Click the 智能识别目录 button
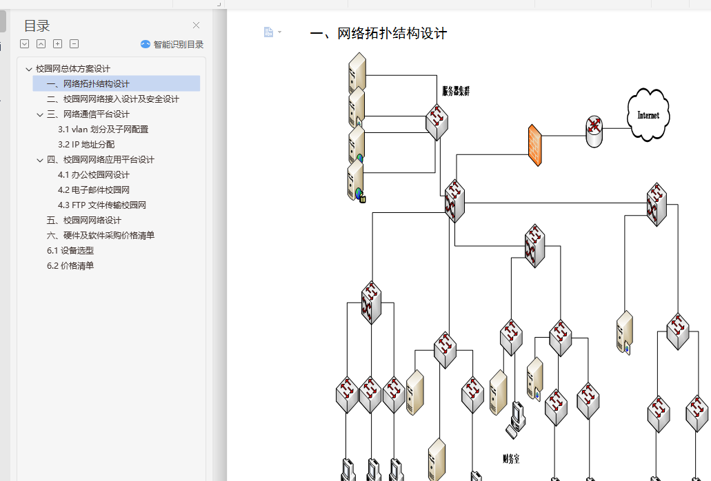Viewport: 711px width, 481px height. (172, 44)
